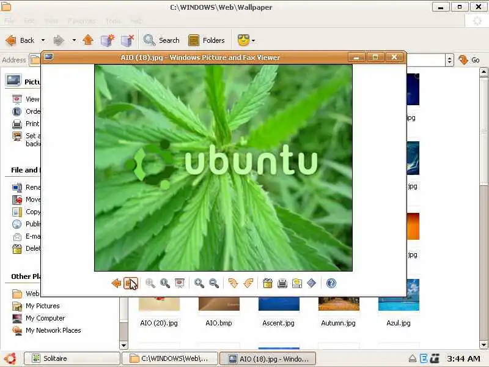Screen dimensions: 489x367
Task: Click the folder icon with orange star
Action: click(x=108, y=40)
